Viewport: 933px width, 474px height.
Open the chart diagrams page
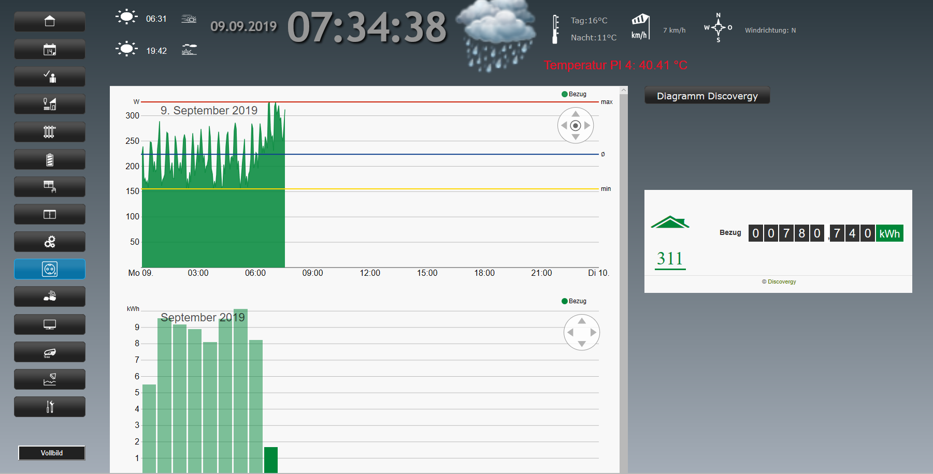pos(50,379)
